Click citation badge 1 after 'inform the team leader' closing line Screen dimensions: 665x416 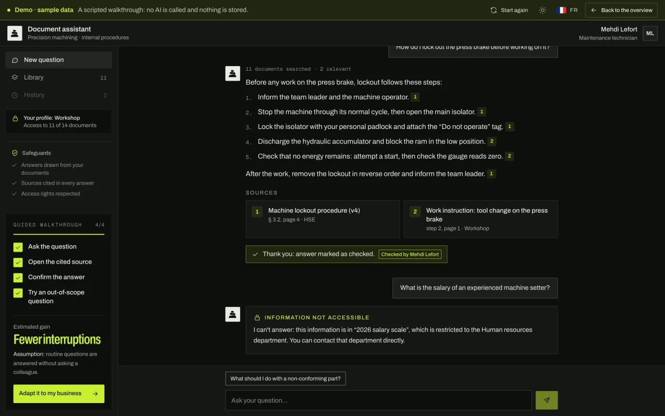point(491,174)
